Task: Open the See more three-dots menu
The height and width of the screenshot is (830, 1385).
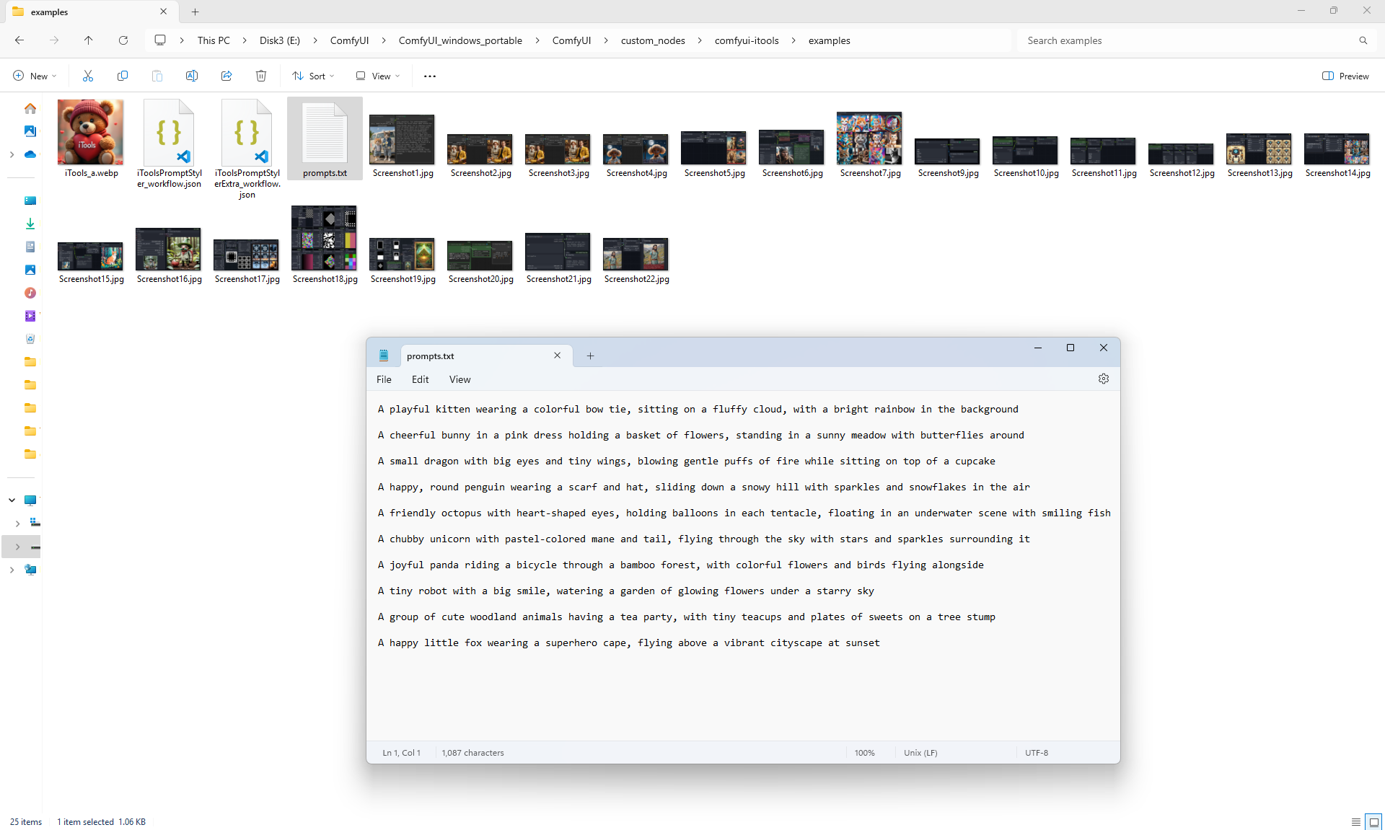Action: pyautogui.click(x=430, y=76)
